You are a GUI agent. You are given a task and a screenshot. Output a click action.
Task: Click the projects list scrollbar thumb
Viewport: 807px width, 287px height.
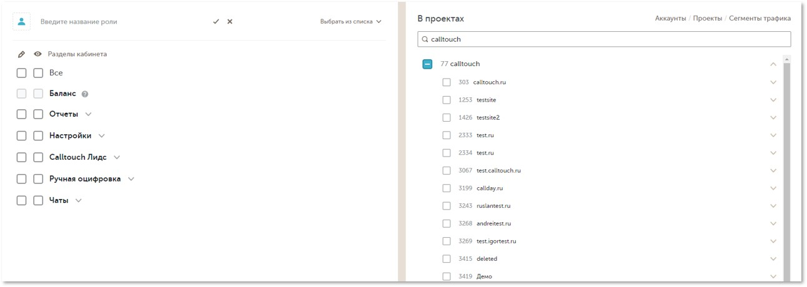click(x=786, y=172)
